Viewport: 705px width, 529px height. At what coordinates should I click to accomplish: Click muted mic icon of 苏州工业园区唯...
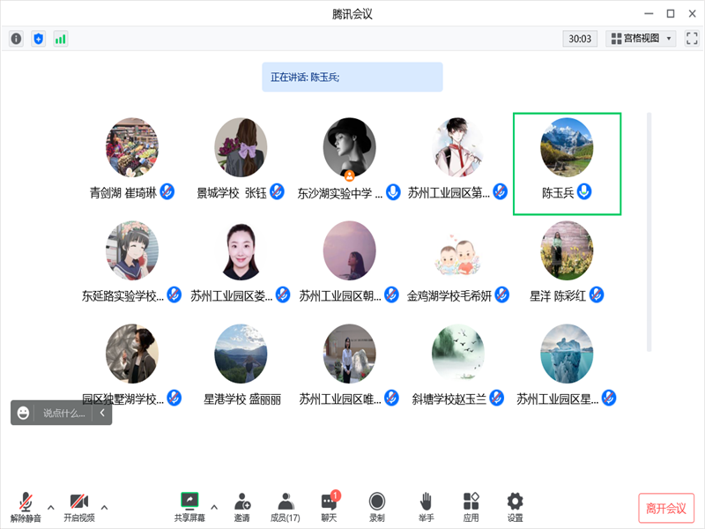[391, 399]
